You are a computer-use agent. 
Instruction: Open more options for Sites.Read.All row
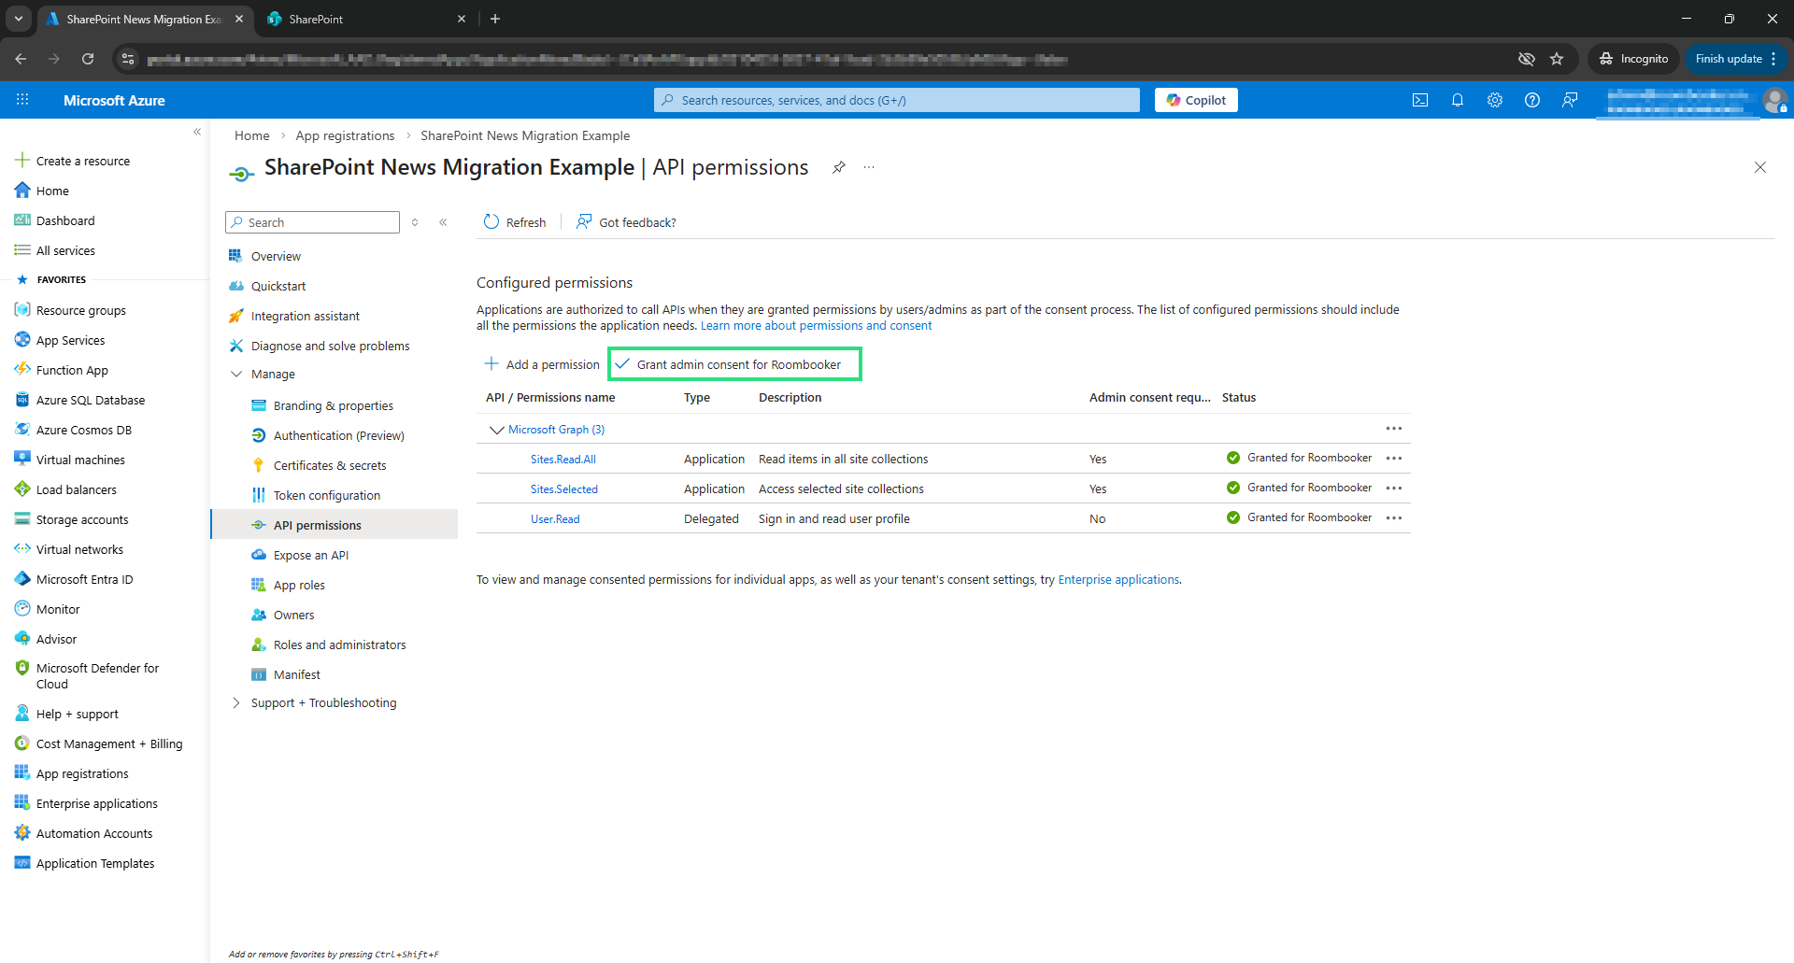(x=1394, y=459)
